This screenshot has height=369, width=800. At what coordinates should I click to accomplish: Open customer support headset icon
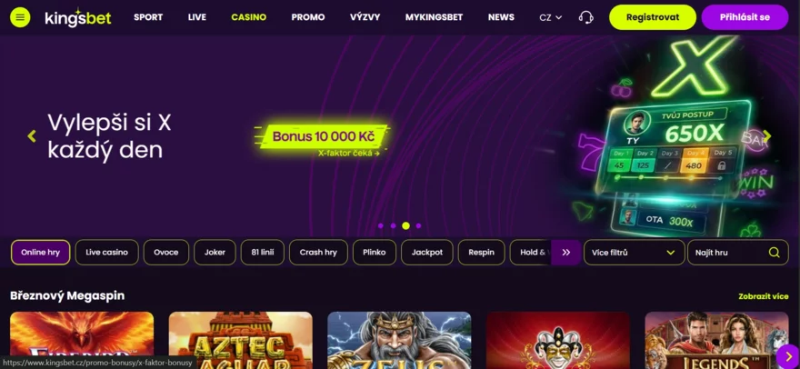pyautogui.click(x=585, y=17)
